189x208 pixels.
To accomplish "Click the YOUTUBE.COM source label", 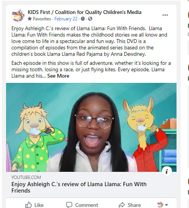I will click(26, 177).
